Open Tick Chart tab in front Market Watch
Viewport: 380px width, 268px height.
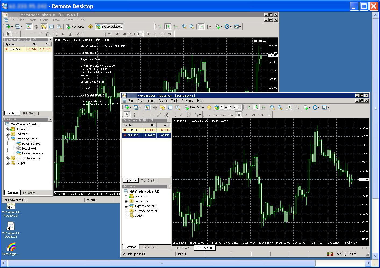148,180
